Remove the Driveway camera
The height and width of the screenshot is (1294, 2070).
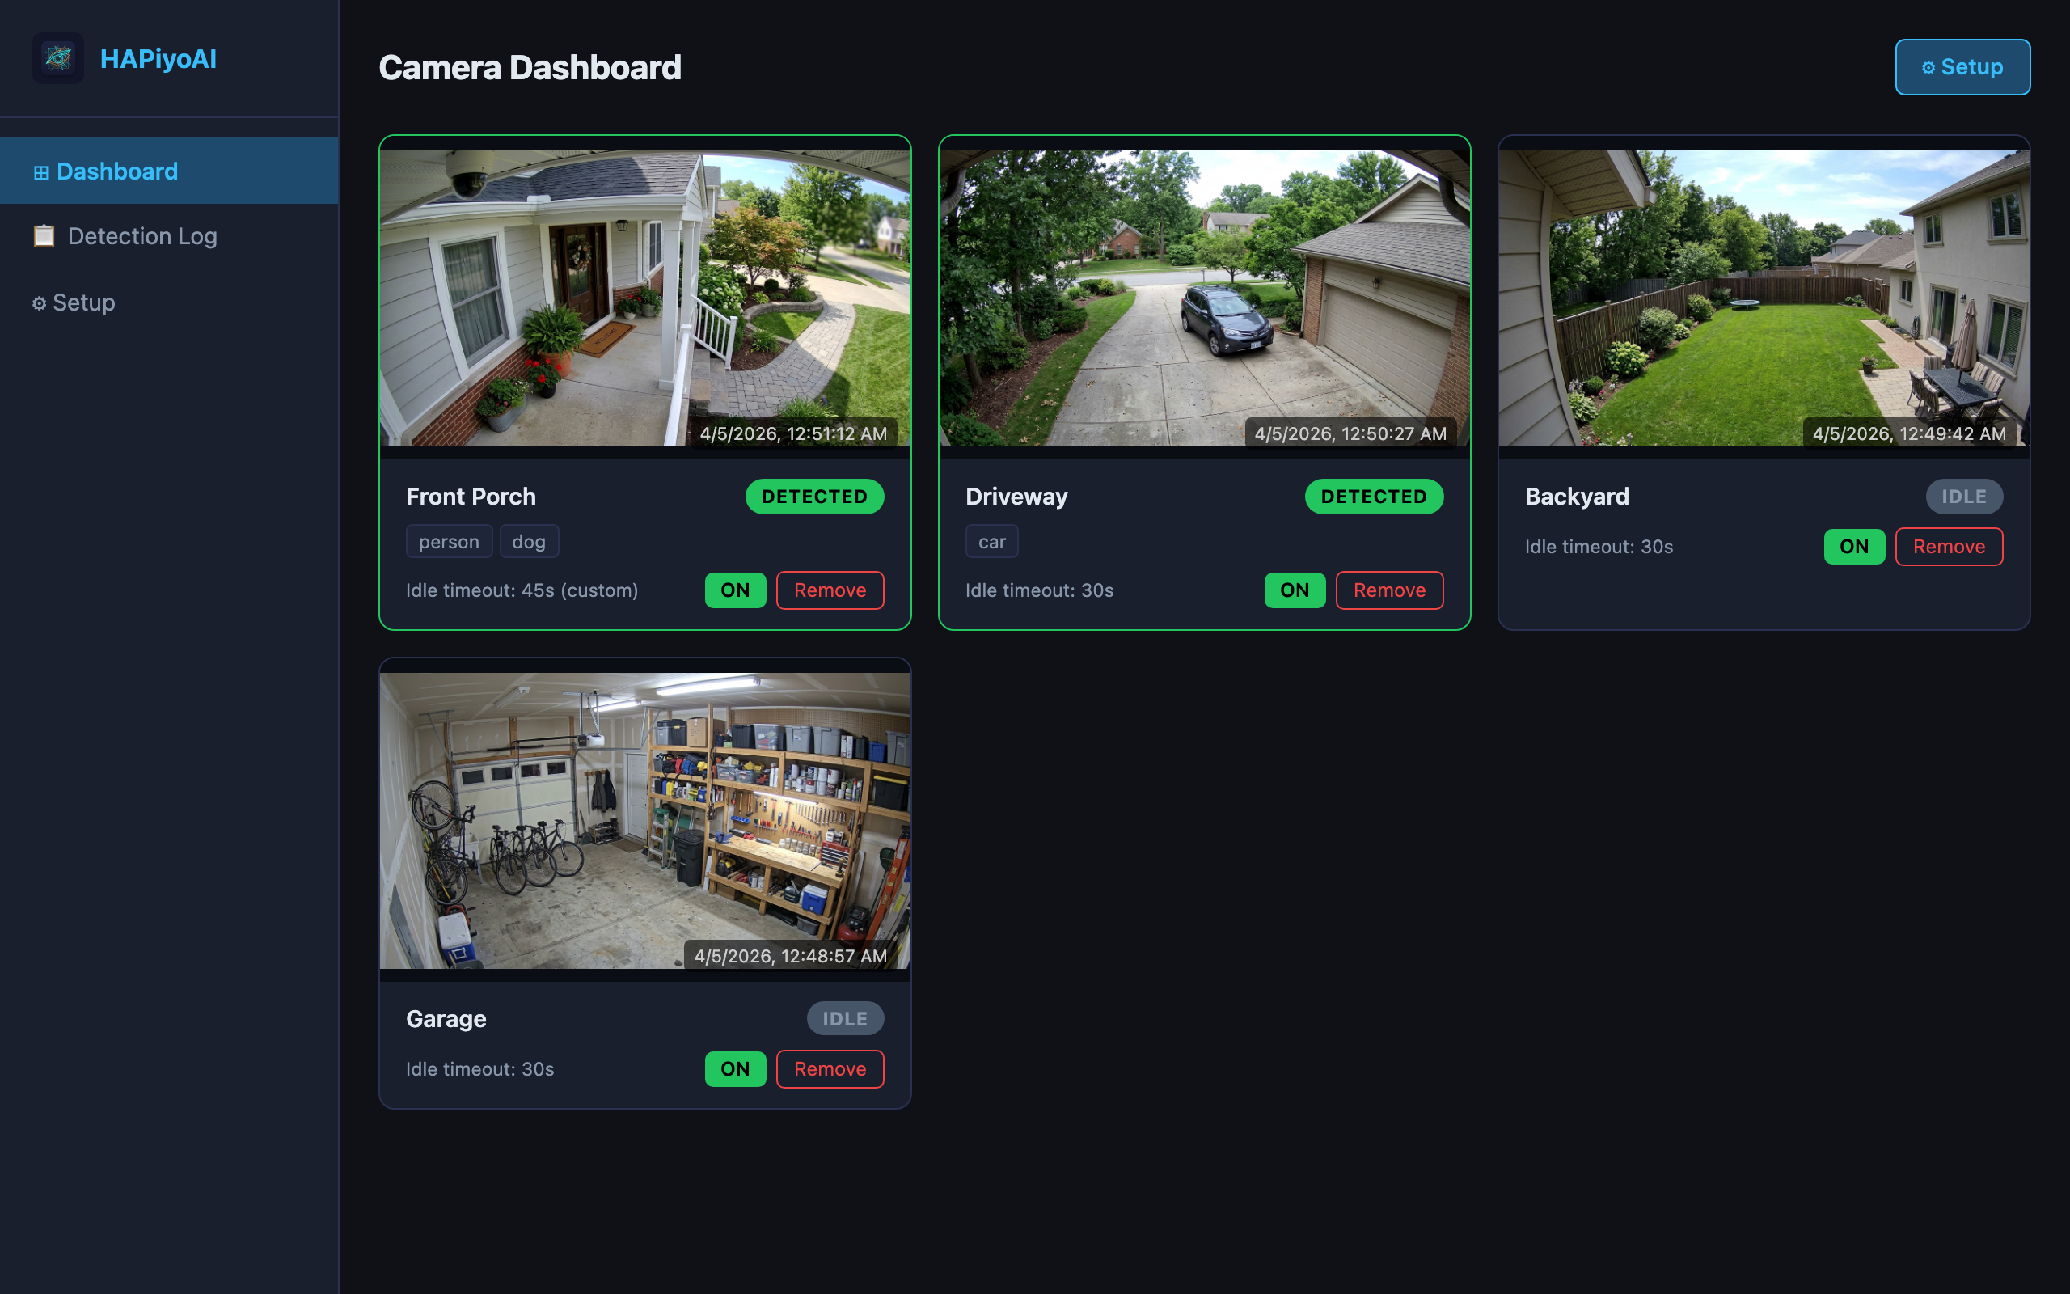[1389, 590]
